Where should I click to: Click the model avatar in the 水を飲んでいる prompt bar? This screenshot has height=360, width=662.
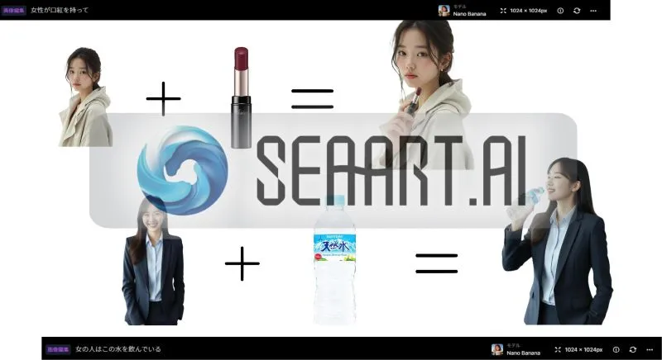497,349
